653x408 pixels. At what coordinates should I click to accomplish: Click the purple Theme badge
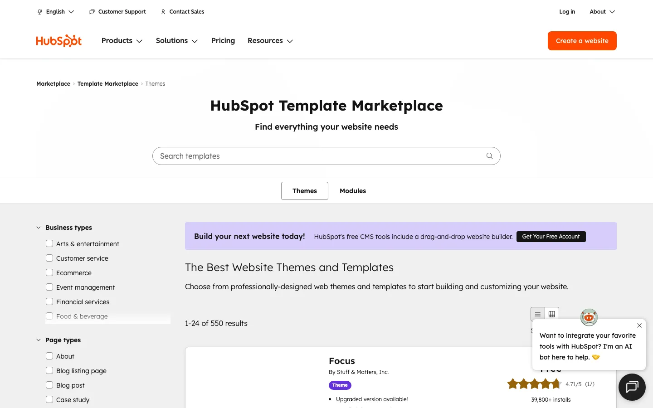coord(340,385)
